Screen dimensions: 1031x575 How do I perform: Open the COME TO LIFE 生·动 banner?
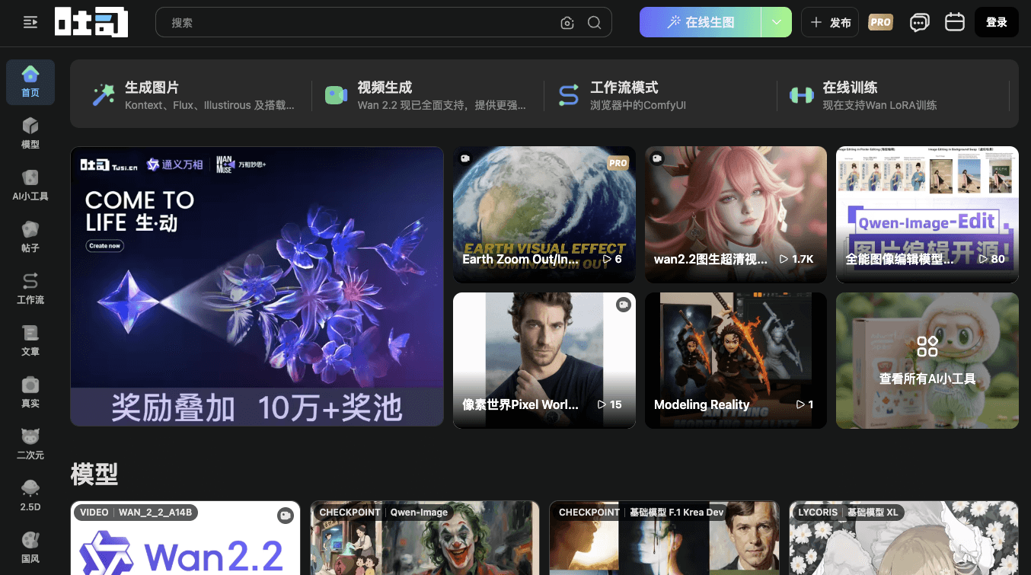[257, 286]
